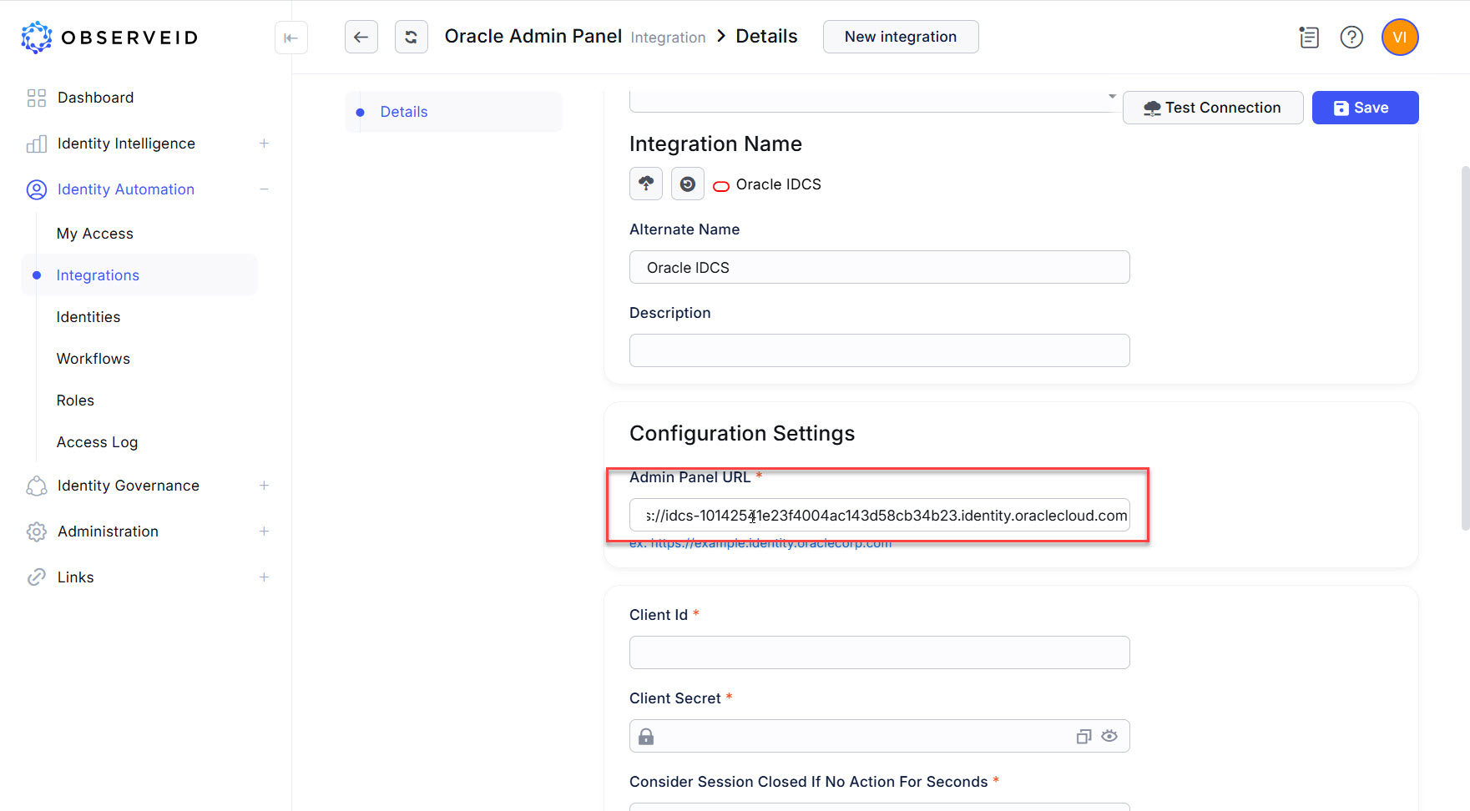Toggle the switch next to Oracle IDCS name
Screen dimensions: 1470x811
720,185
